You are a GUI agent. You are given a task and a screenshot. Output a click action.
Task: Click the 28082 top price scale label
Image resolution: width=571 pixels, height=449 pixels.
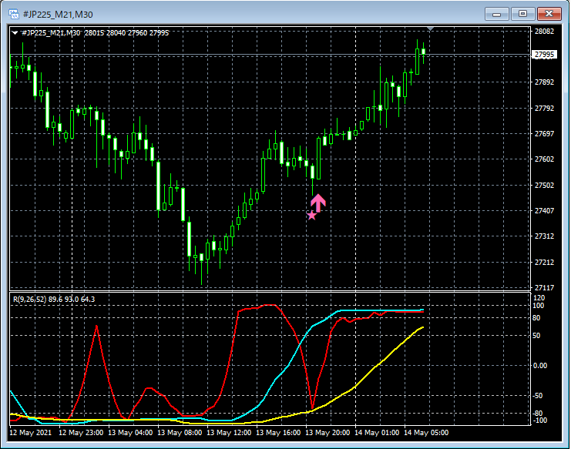tap(544, 32)
